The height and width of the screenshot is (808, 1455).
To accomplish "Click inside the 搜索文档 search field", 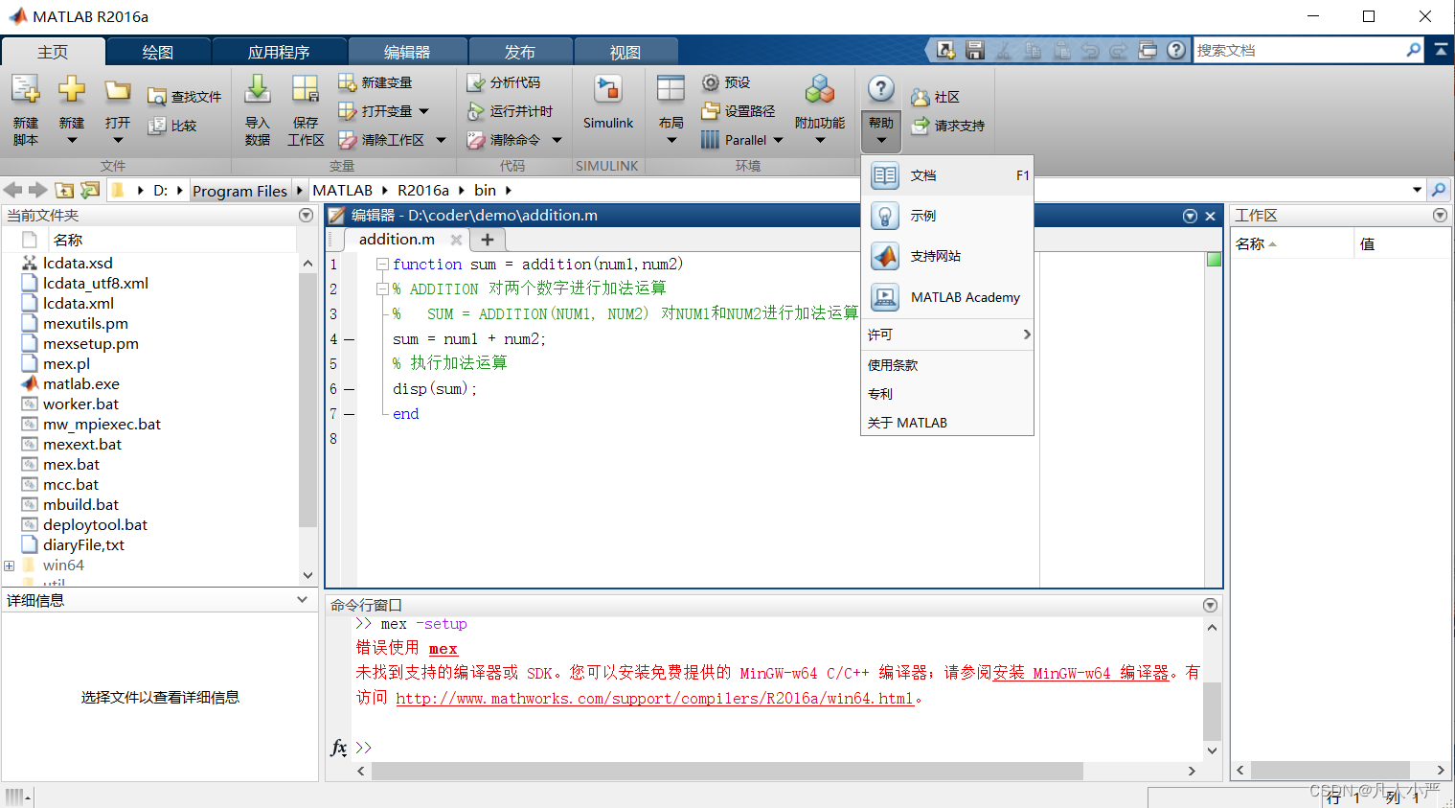I will [1303, 49].
